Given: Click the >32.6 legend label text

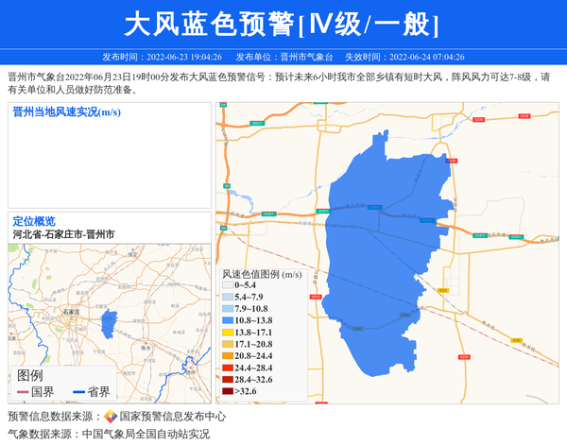Looking at the screenshot, I should pyautogui.click(x=246, y=391).
